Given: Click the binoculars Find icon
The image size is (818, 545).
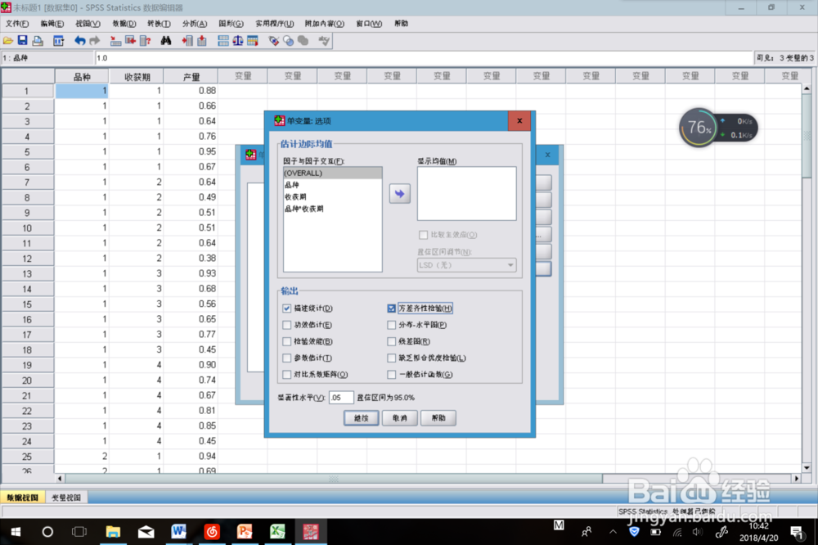Looking at the screenshot, I should pyautogui.click(x=166, y=41).
